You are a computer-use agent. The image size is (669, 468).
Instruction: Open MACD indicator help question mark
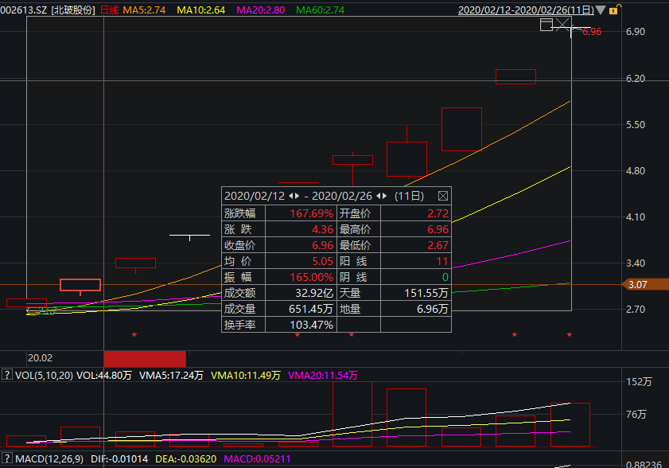(6, 459)
